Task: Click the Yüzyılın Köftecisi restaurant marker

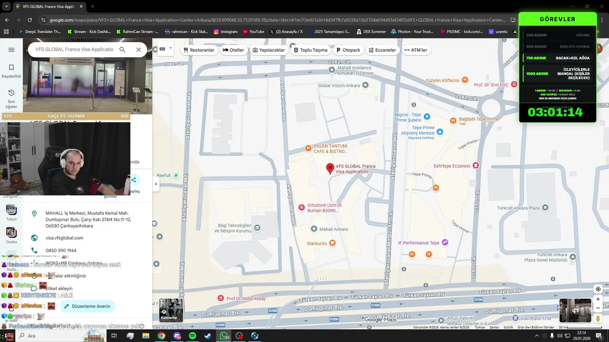Action: point(465,80)
